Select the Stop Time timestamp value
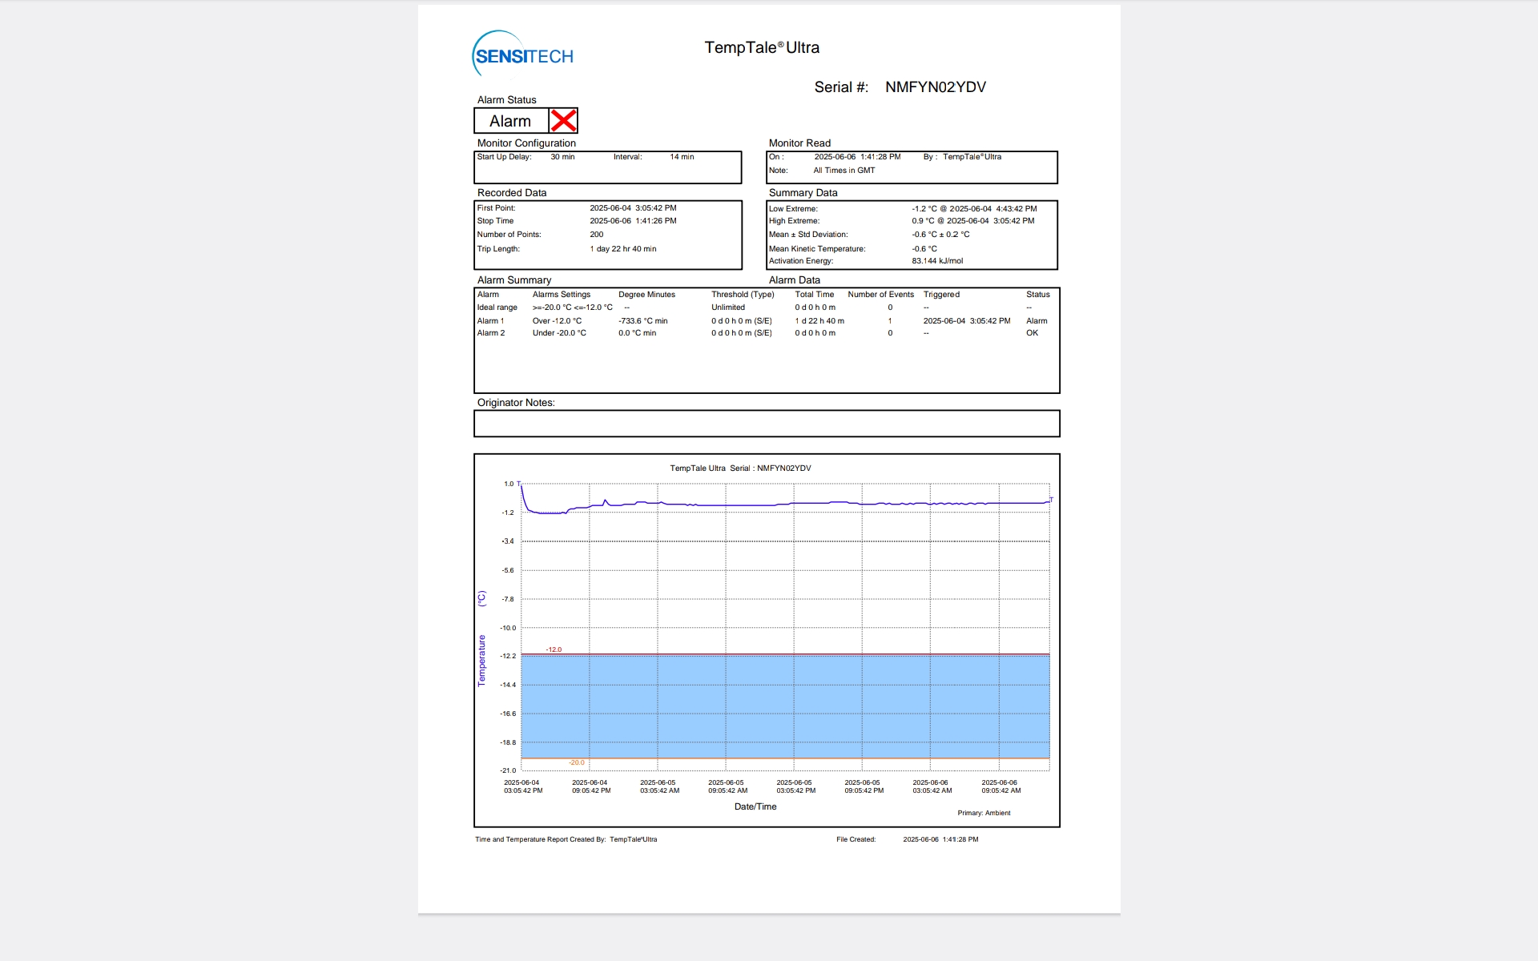This screenshot has width=1538, height=961. pyautogui.click(x=633, y=221)
